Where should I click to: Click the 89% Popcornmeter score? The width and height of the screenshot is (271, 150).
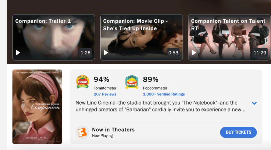click(151, 80)
